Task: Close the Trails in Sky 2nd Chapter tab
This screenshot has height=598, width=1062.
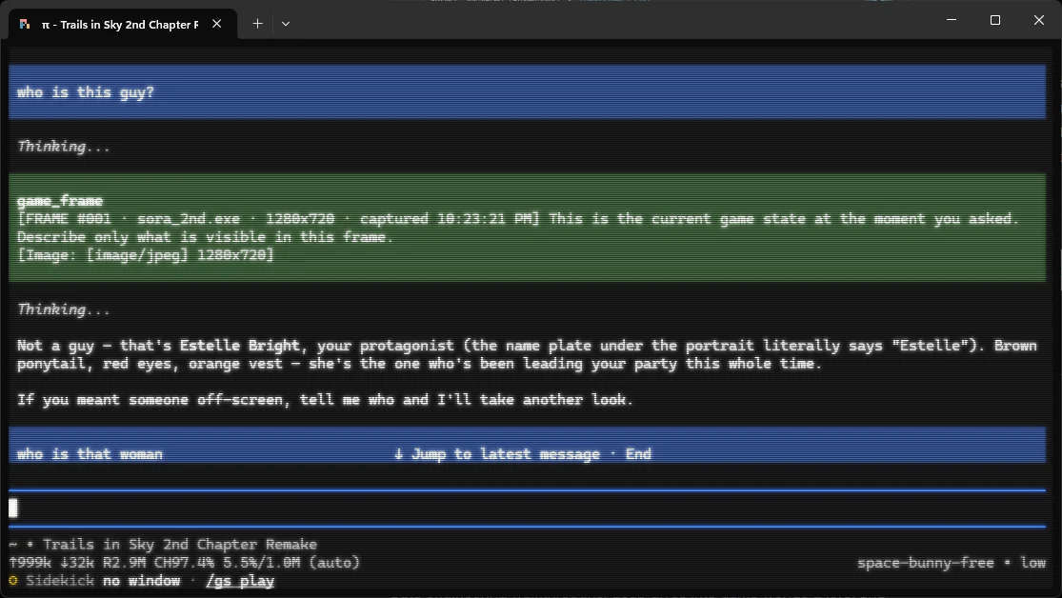Action: pyautogui.click(x=217, y=24)
